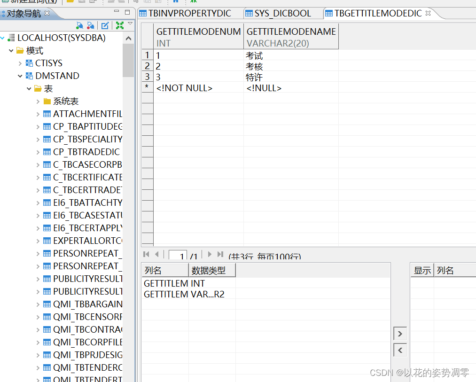
Task: Collapse the LOCALHOST(SYSDBA) server node
Action: pos(2,38)
